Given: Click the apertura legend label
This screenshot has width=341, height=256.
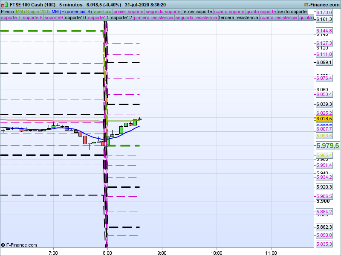Looking at the screenshot, I should click(103, 12).
